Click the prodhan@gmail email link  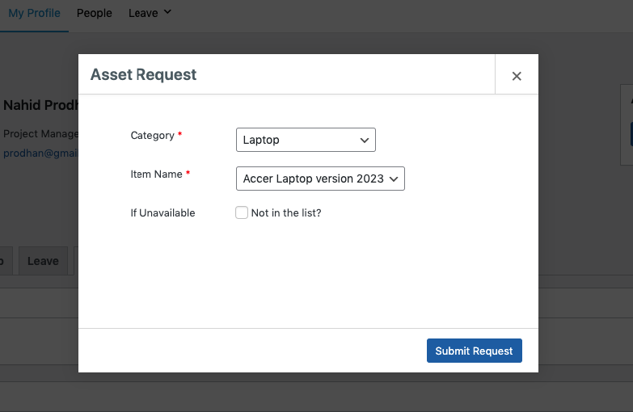click(x=40, y=153)
